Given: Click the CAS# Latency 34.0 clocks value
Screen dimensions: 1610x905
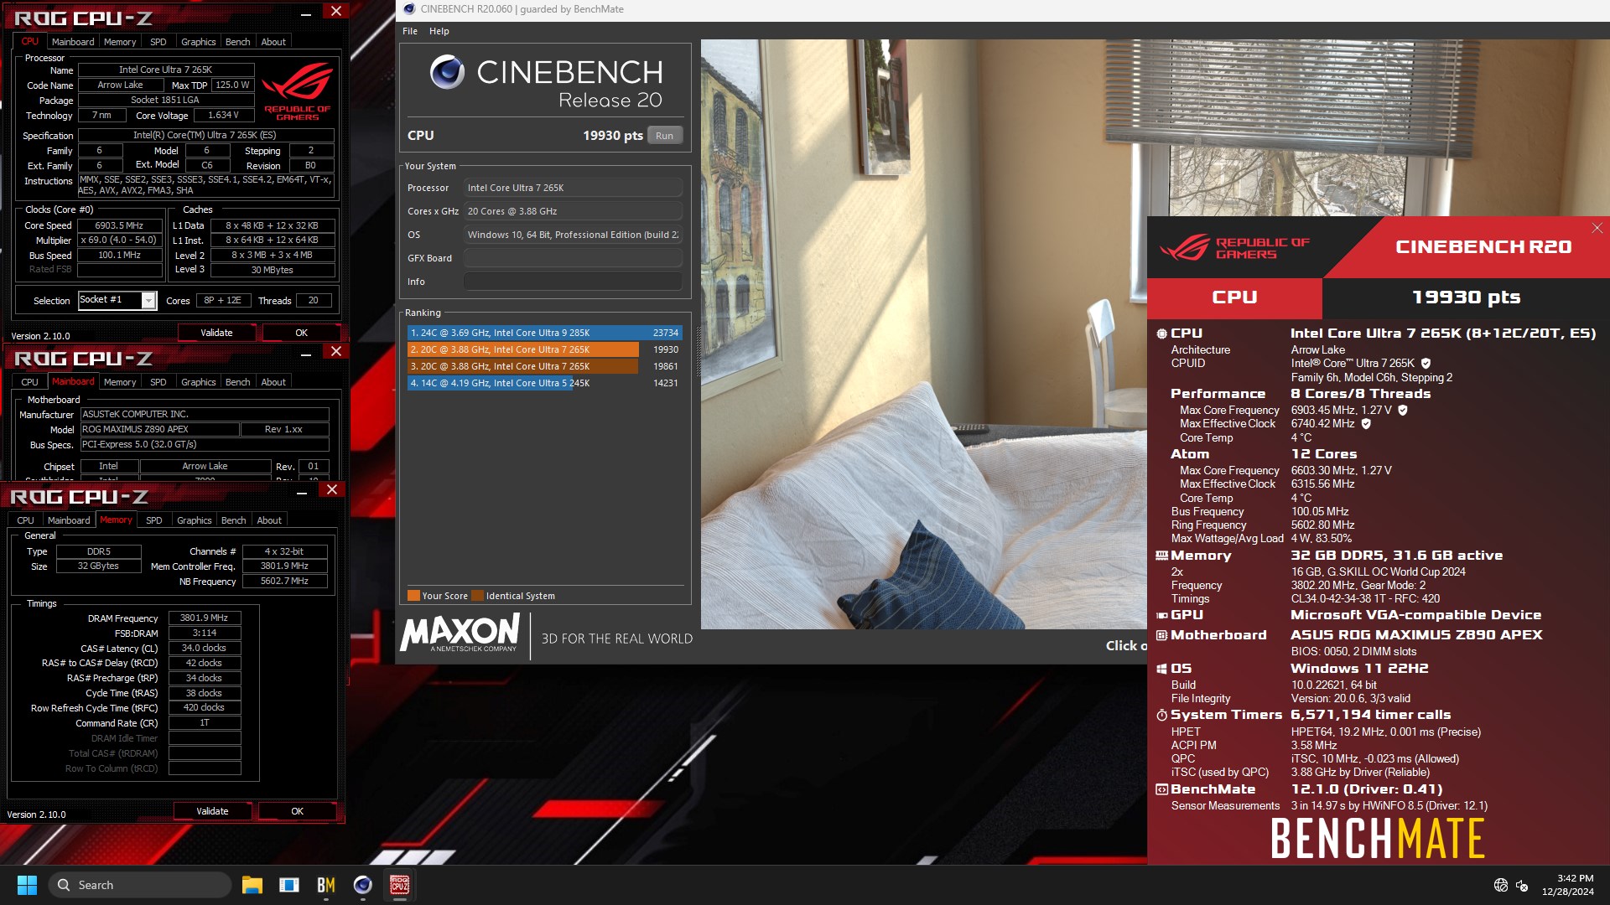Looking at the screenshot, I should [205, 648].
